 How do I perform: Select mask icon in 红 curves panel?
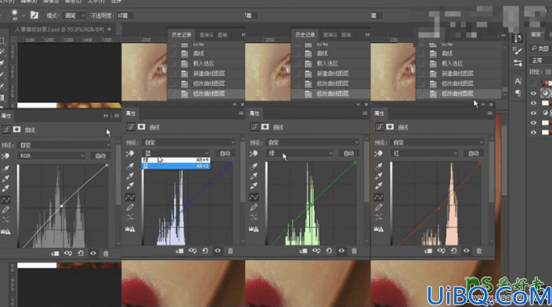pos(390,127)
